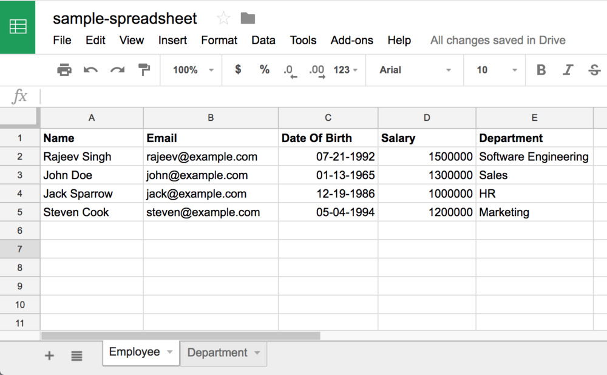Click the green Sheets home icon

pyautogui.click(x=18, y=27)
